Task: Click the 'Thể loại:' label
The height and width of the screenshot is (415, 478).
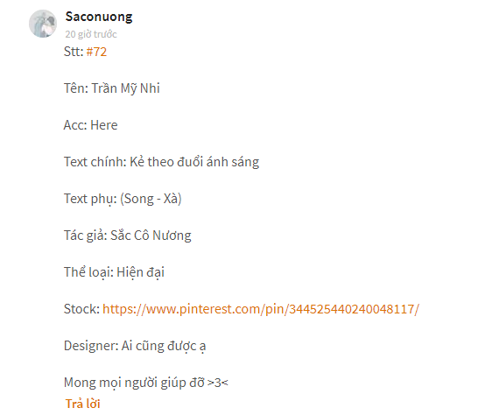Action: [x=88, y=272]
